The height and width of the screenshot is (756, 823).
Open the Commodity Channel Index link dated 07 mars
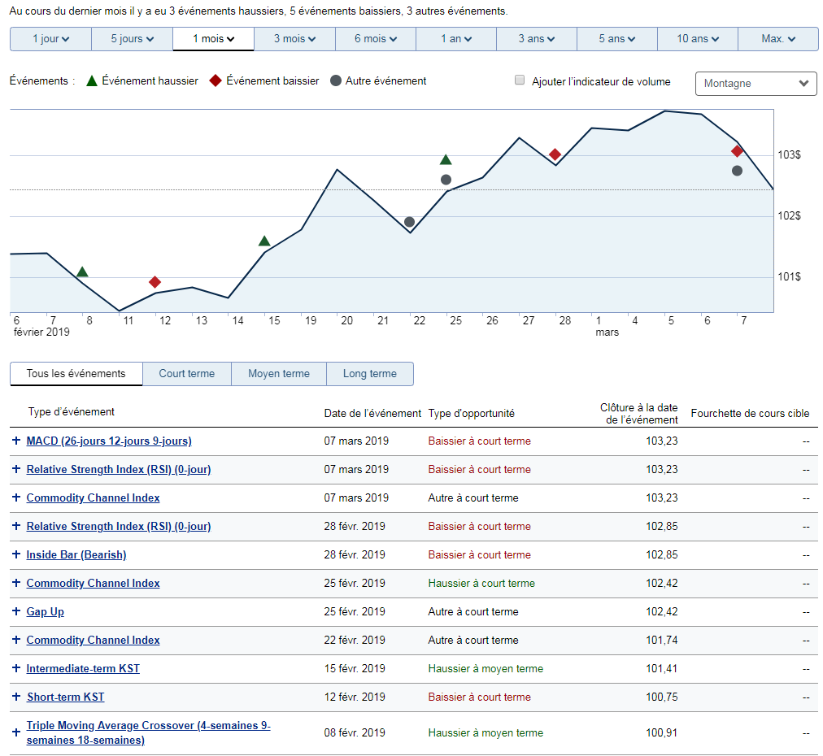point(93,497)
